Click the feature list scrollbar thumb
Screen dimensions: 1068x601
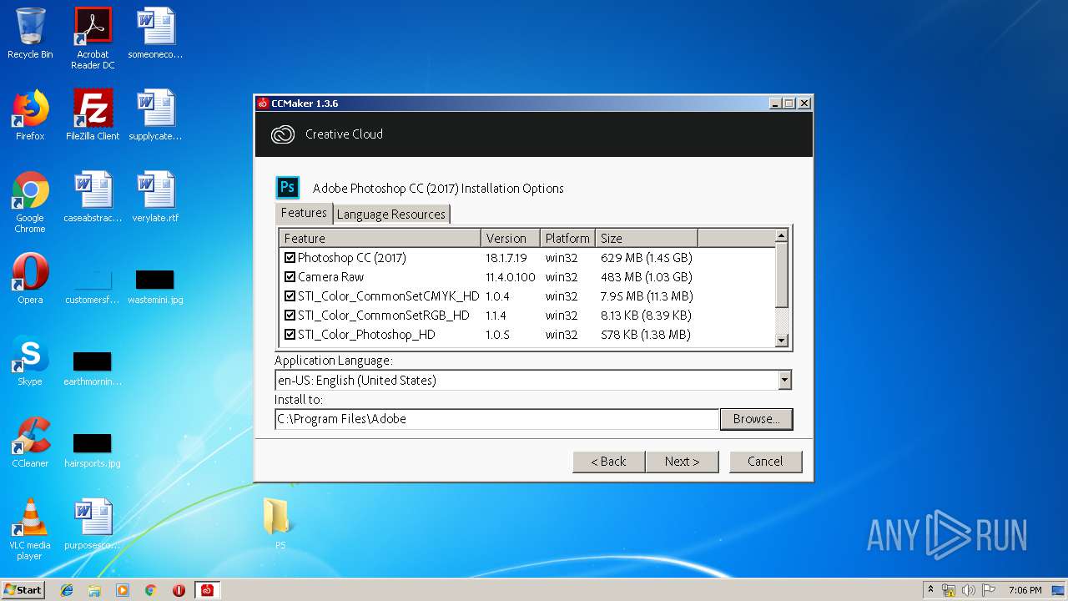(x=782, y=275)
